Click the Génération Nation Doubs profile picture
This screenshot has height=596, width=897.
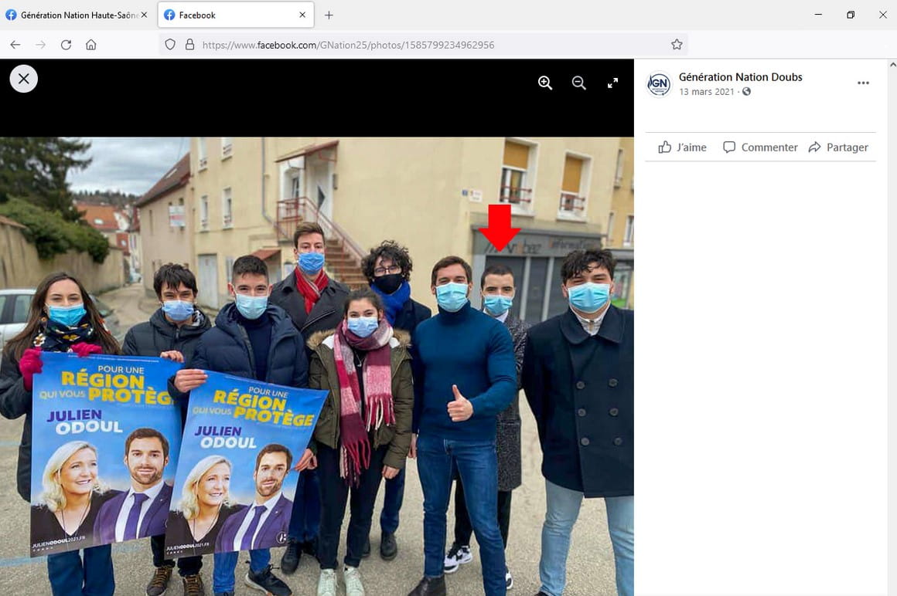pyautogui.click(x=659, y=84)
